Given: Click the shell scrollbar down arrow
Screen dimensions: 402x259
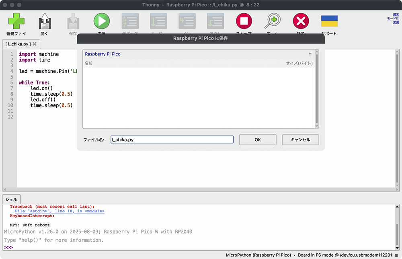Looking at the screenshot, I should pos(397,248).
